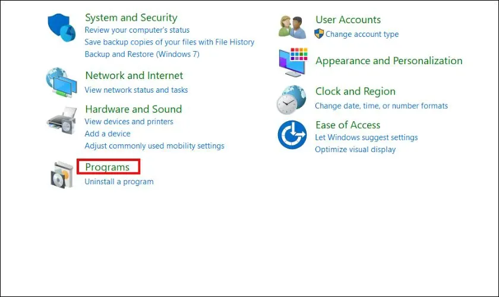This screenshot has height=297, width=499.
Task: Open View devices and printers
Action: click(129, 121)
